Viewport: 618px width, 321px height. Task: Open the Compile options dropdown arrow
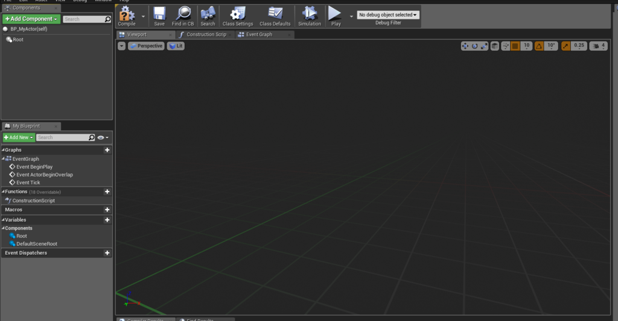(143, 16)
